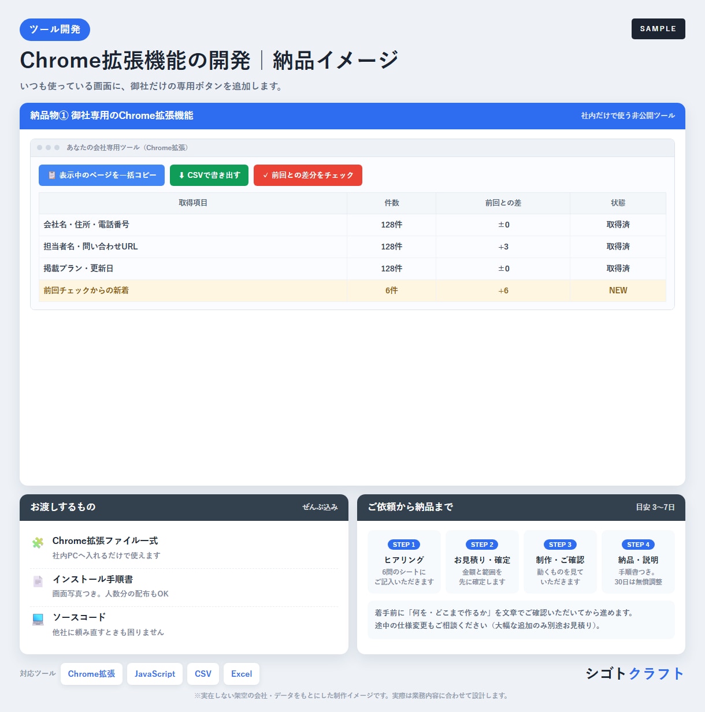
Task: Click the ツール開発 category badge
Action: coord(55,29)
